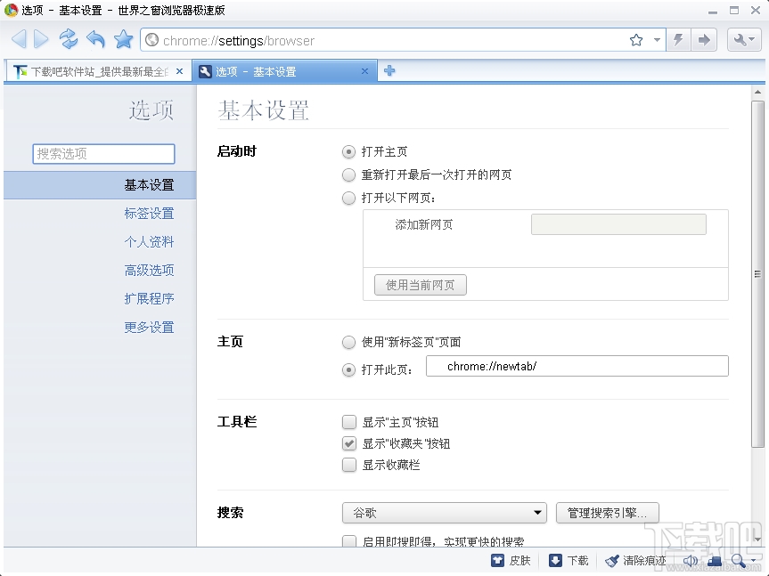Open 更多设置 in the sidebar
769x576 pixels.
pos(149,328)
